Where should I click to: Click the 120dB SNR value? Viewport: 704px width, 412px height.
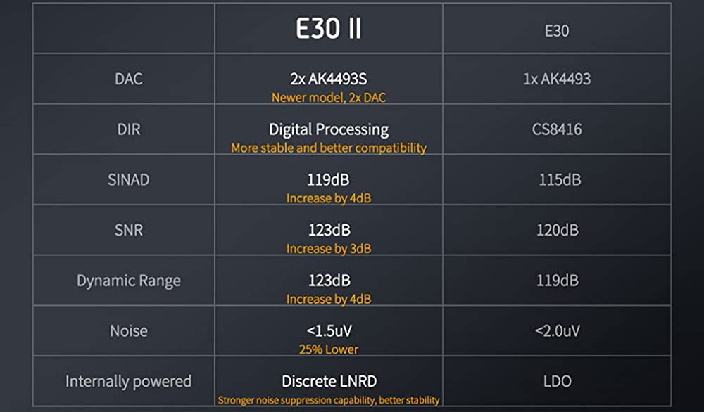click(x=558, y=230)
